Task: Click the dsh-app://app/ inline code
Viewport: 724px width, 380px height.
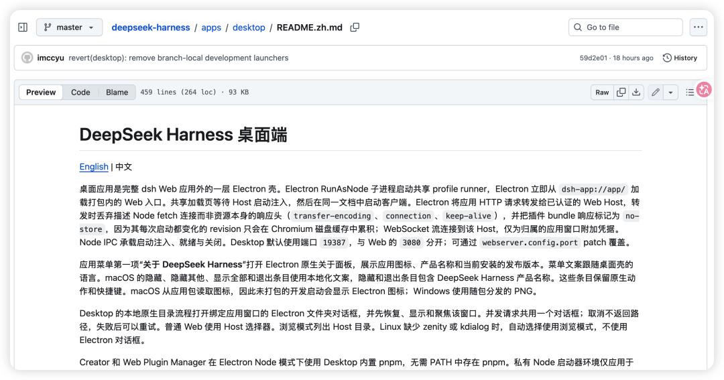Action: tap(593, 189)
